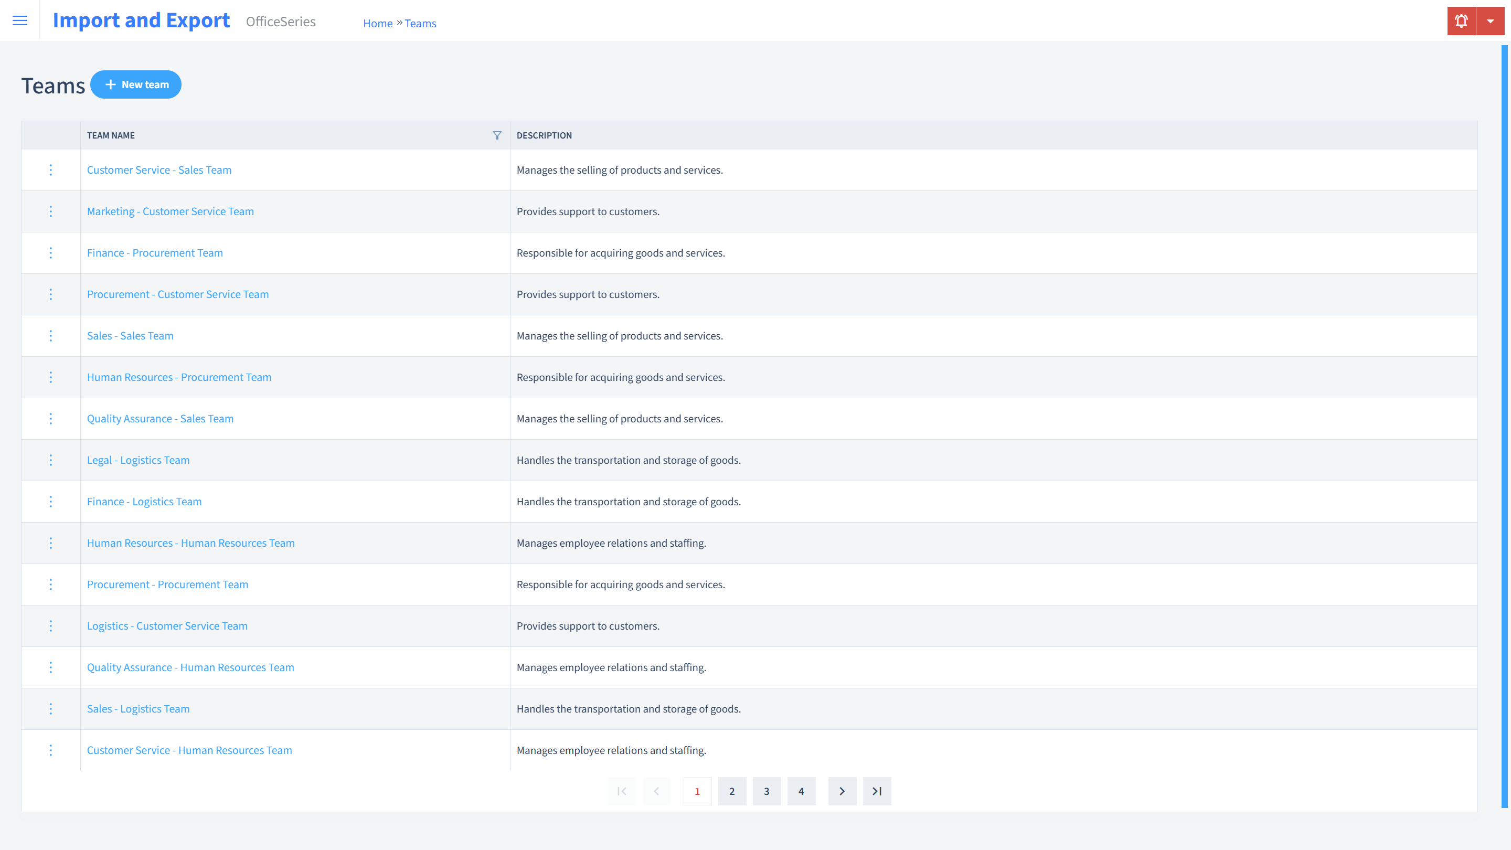
Task: Open Customer Service - Sales Team link
Action: pos(159,169)
